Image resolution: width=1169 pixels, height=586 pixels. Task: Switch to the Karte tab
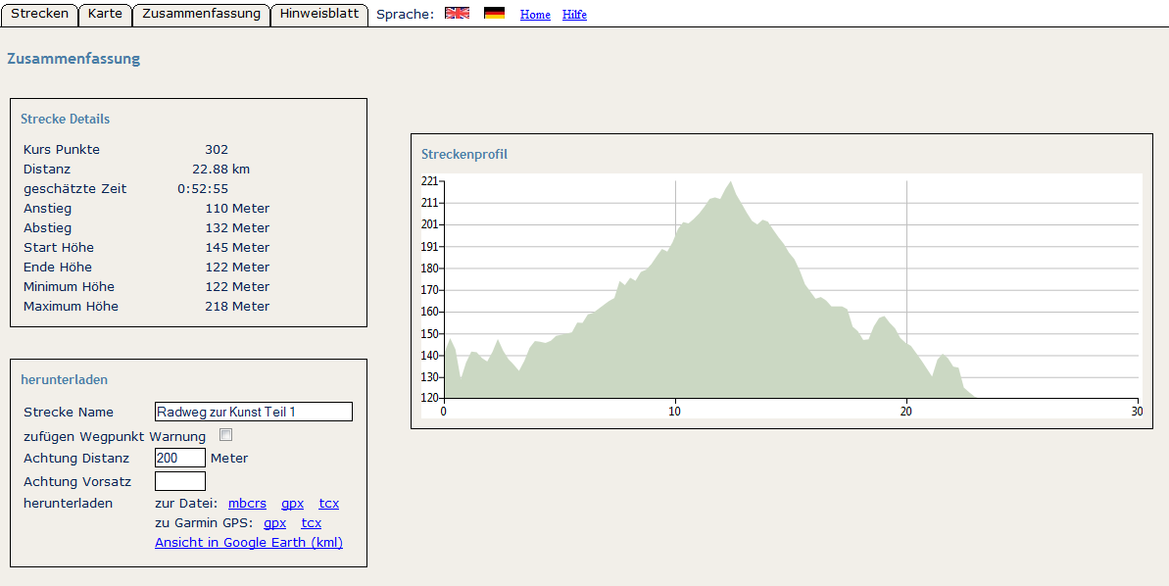pyautogui.click(x=105, y=14)
